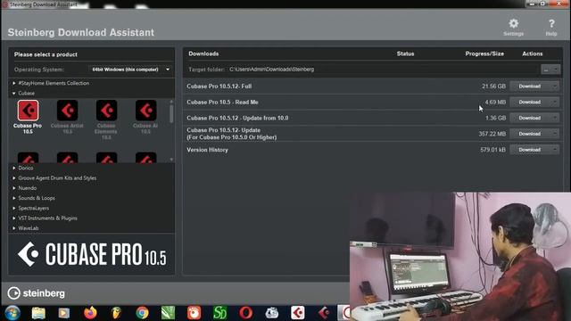Select the 'Cubase Pro 10.5.12- Full' row text
The height and width of the screenshot is (321, 571).
click(219, 86)
